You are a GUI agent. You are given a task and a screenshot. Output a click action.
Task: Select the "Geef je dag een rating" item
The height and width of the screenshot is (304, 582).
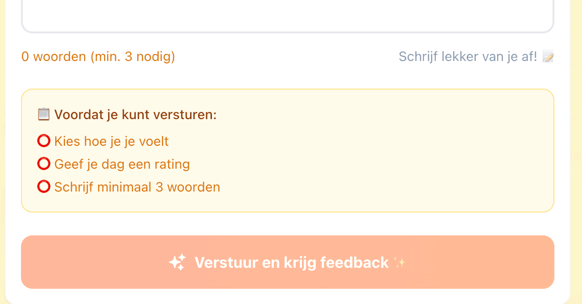pos(122,164)
